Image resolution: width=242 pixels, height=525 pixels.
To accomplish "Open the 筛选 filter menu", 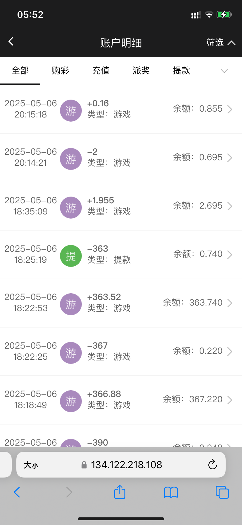I will click(x=221, y=43).
